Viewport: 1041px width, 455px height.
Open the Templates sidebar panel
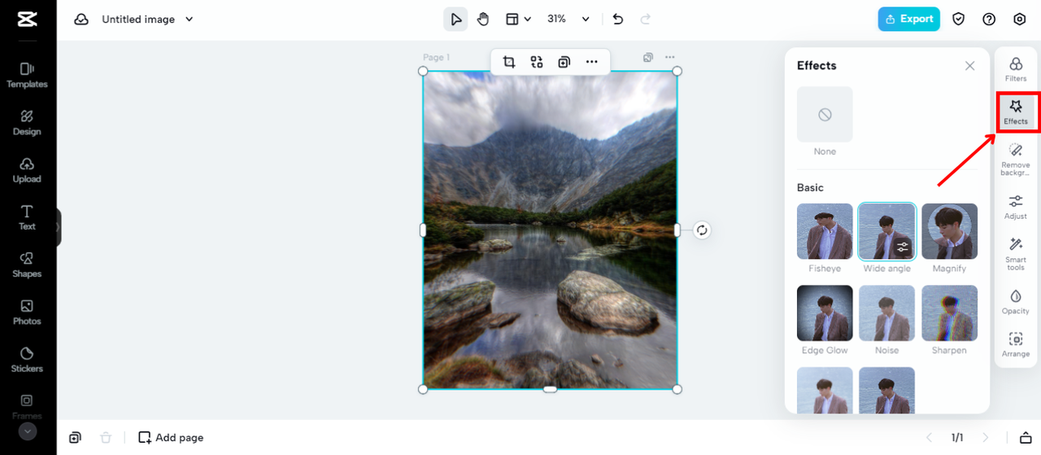click(x=27, y=75)
